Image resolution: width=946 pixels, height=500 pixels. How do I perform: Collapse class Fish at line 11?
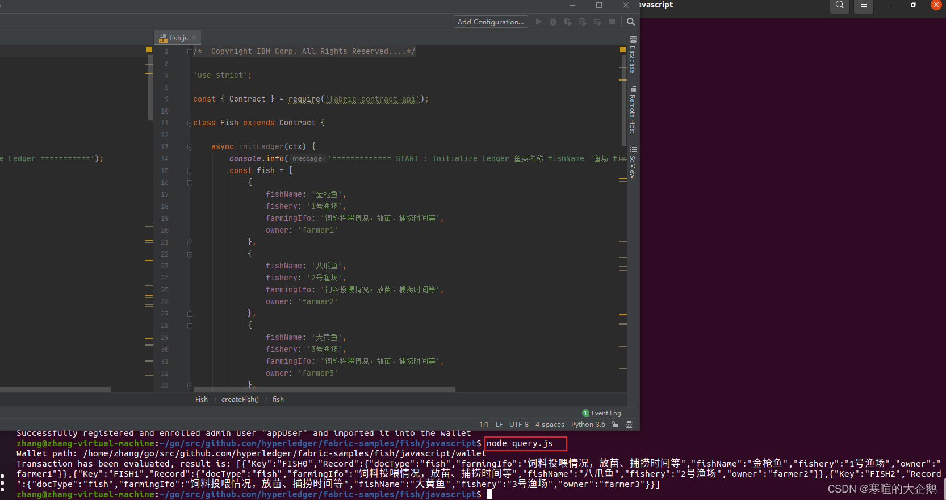190,123
